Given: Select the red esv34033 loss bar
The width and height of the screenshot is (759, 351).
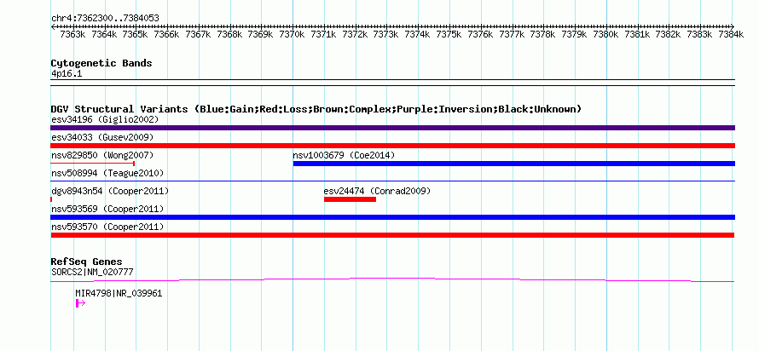Looking at the screenshot, I should [x=392, y=146].
